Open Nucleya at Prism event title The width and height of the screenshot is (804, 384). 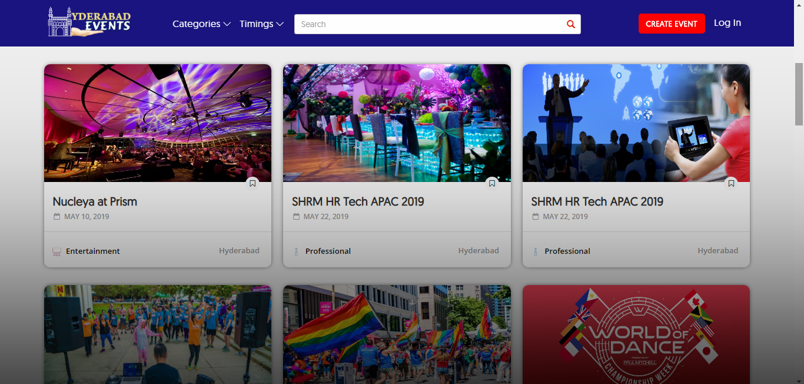click(95, 201)
